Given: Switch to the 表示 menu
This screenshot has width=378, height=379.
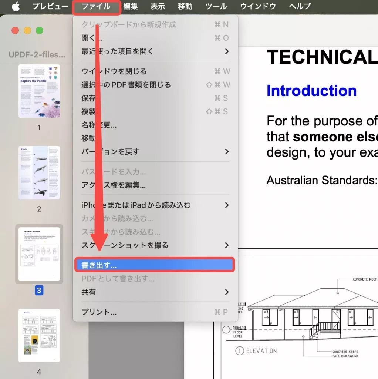Looking at the screenshot, I should 158,6.
